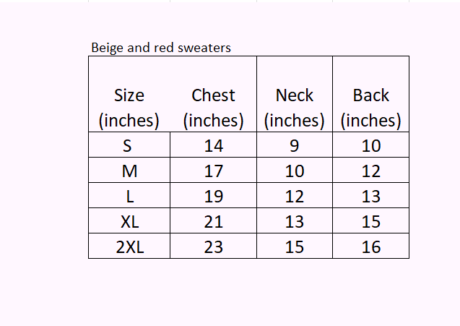Select back value 16 in the 2XL row
Image resolution: width=460 pixels, height=326 pixels.
371,246
